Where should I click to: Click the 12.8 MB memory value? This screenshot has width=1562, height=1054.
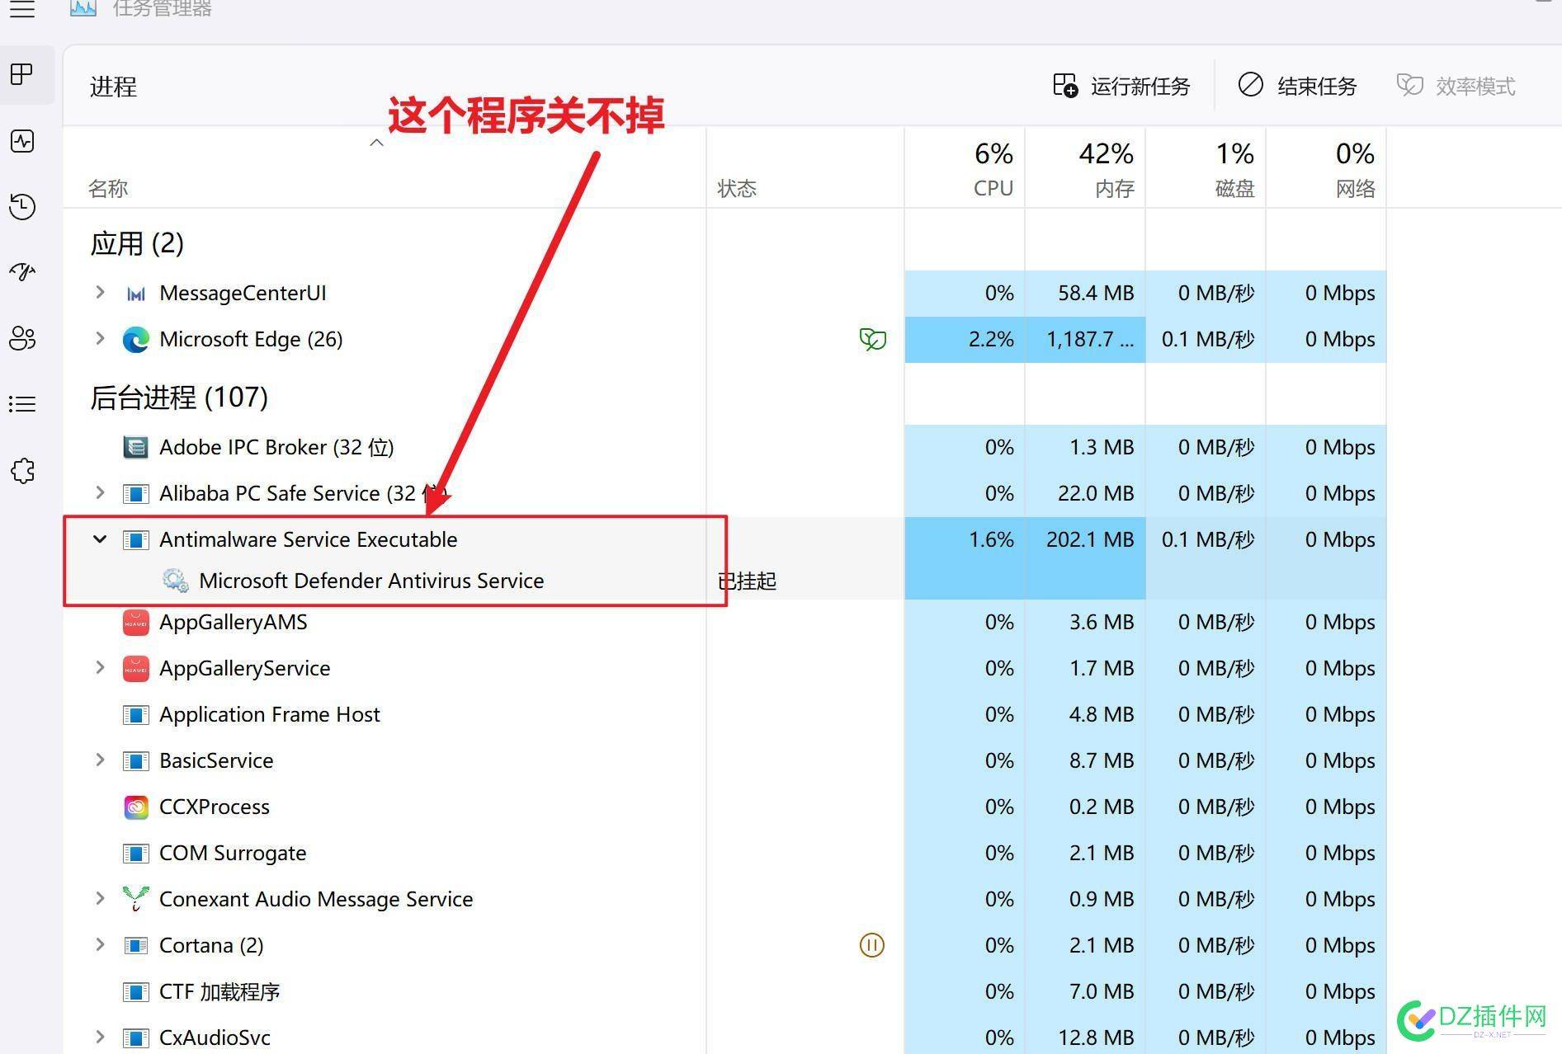coord(1096,1038)
